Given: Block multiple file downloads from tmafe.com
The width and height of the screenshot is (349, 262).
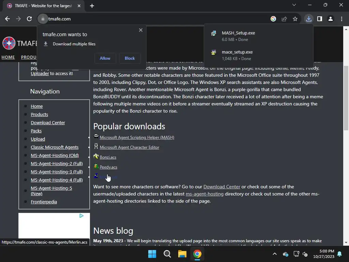Looking at the screenshot, I should [130, 58].
